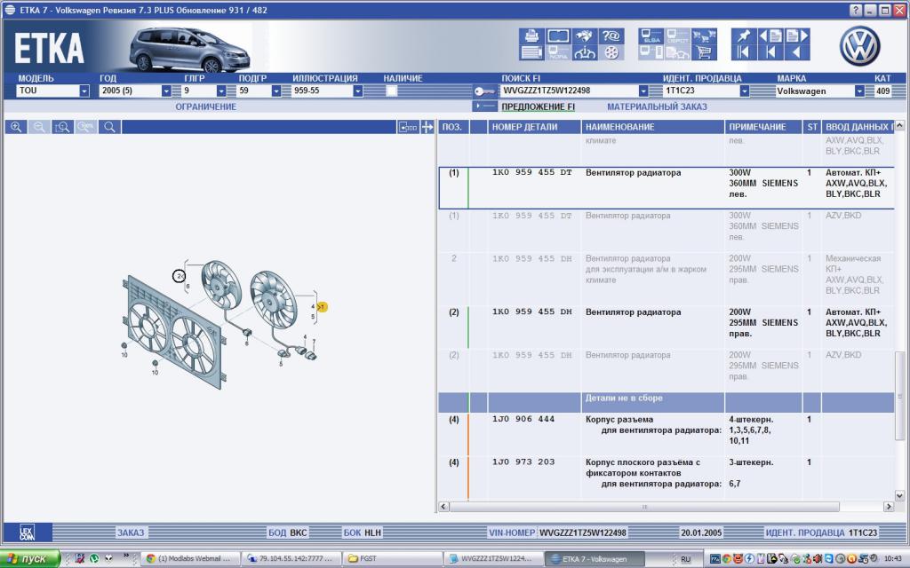Click the first-page bar-arrow icon under pushpin
Viewport: 910px width, 568px height.
tap(744, 52)
